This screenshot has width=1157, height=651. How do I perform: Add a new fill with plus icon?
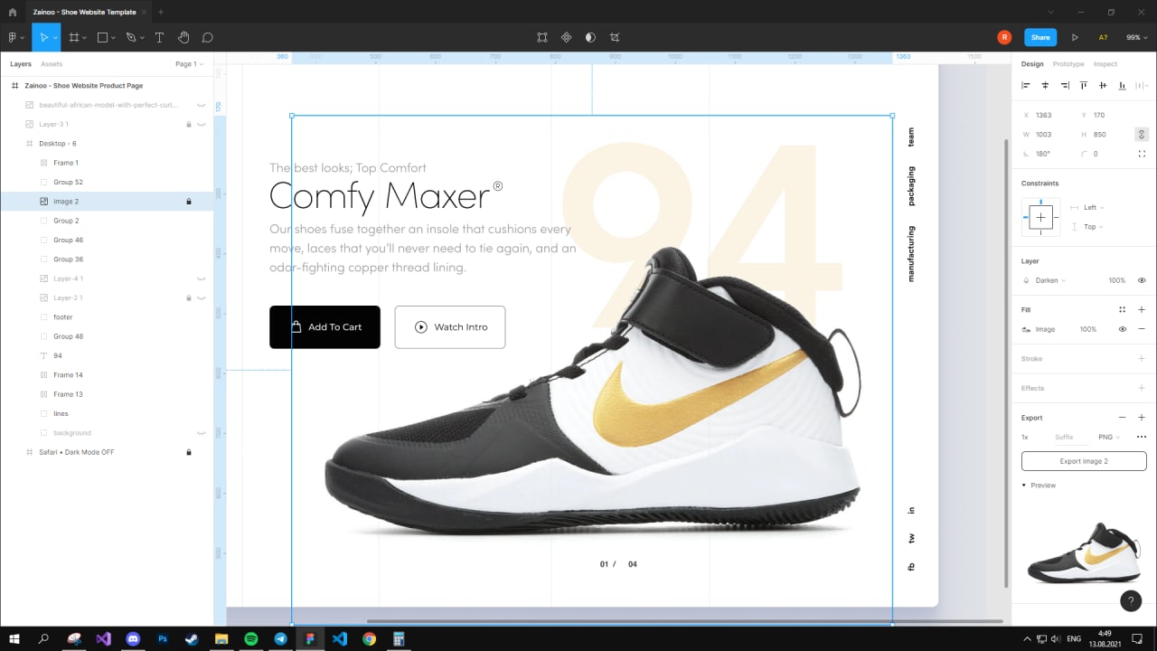[x=1142, y=309]
